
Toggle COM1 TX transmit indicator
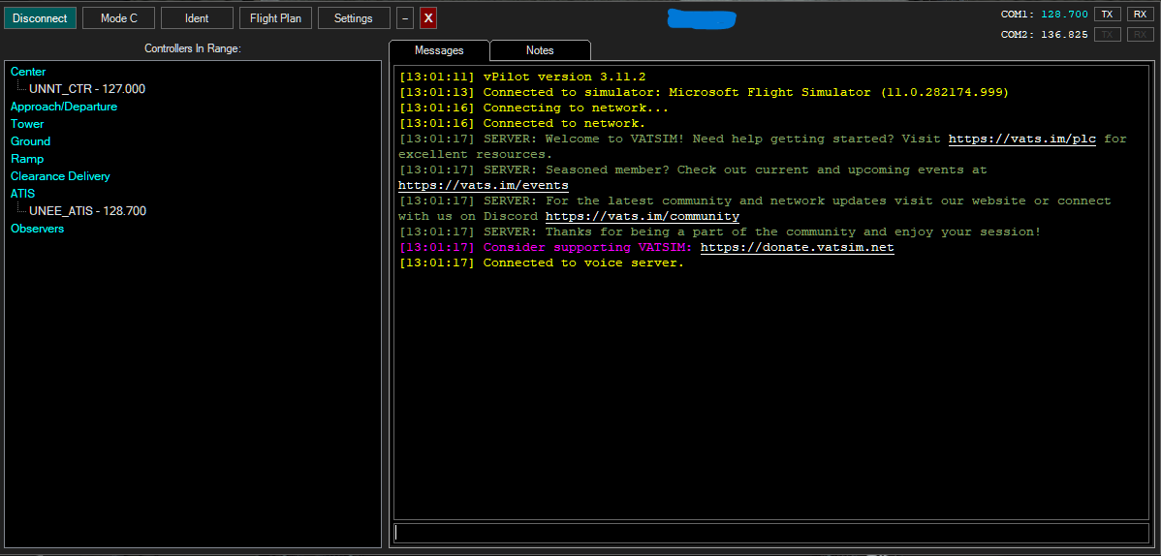[x=1107, y=15]
